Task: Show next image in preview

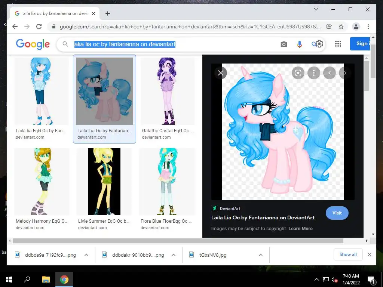Action: (x=345, y=73)
